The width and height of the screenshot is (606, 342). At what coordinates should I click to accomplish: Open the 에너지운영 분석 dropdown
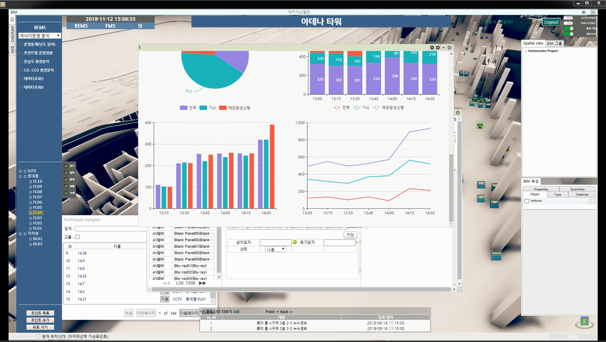[x=39, y=35]
